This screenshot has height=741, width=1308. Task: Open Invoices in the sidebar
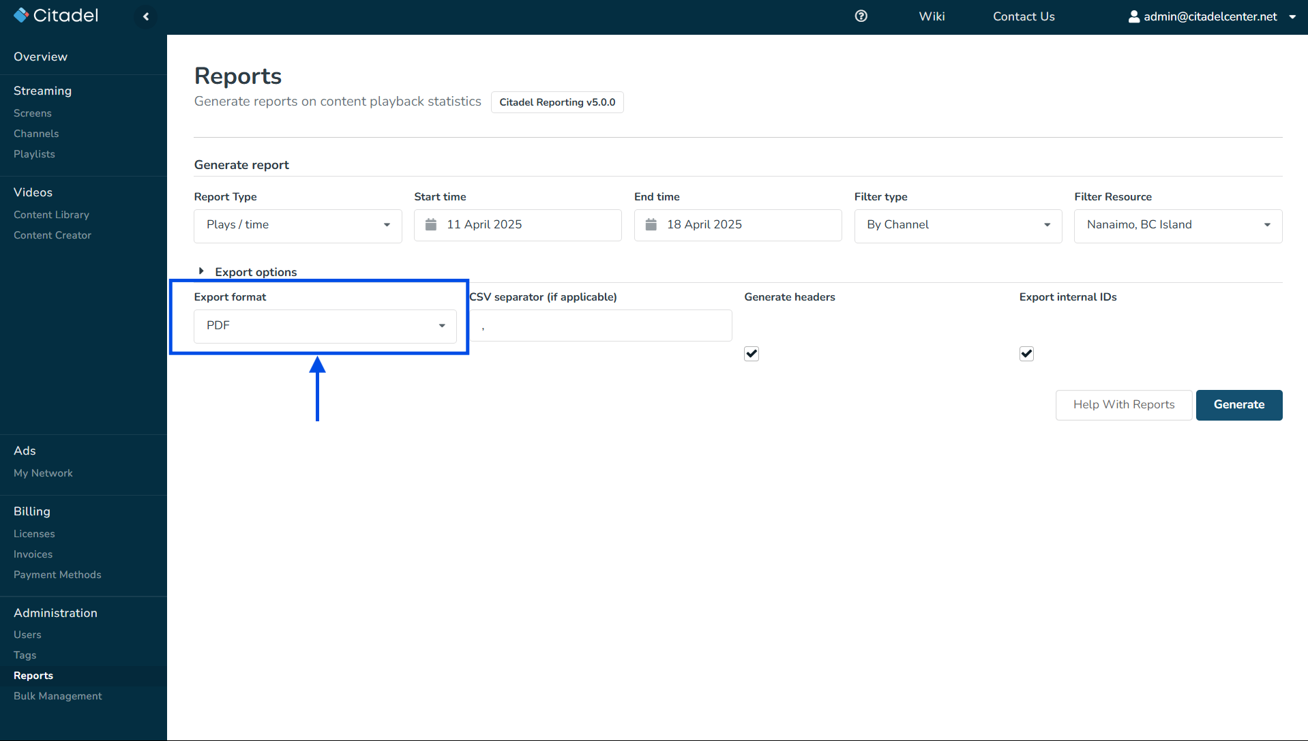tap(33, 554)
